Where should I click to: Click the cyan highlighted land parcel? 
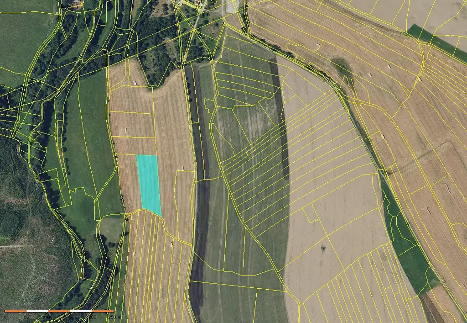[x=149, y=183]
